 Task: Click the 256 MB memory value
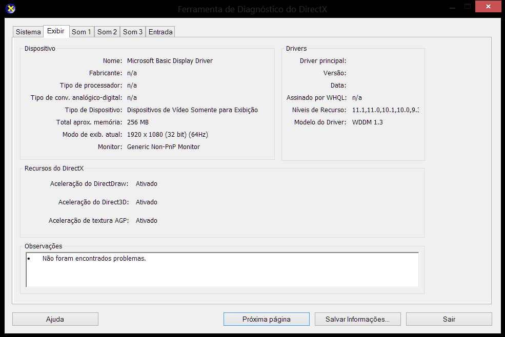click(x=138, y=122)
